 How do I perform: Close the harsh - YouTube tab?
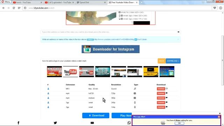(x=41, y=2)
